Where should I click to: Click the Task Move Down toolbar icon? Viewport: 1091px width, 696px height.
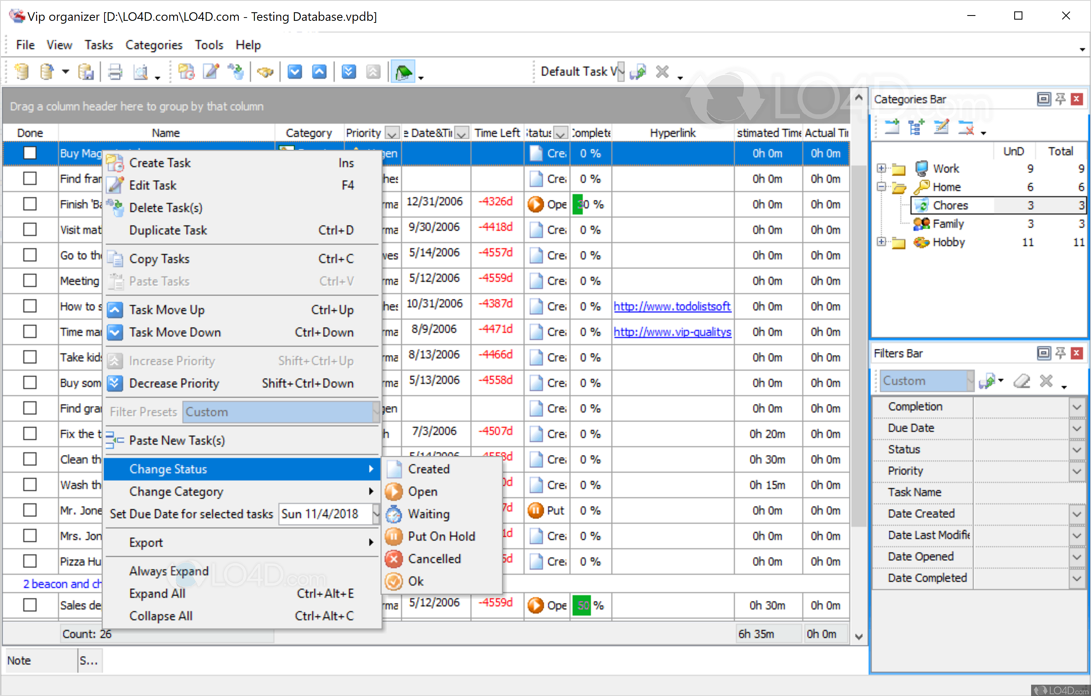click(x=294, y=71)
